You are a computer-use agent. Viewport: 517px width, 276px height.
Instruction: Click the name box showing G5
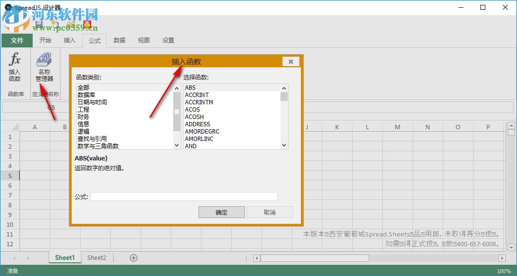[51, 107]
